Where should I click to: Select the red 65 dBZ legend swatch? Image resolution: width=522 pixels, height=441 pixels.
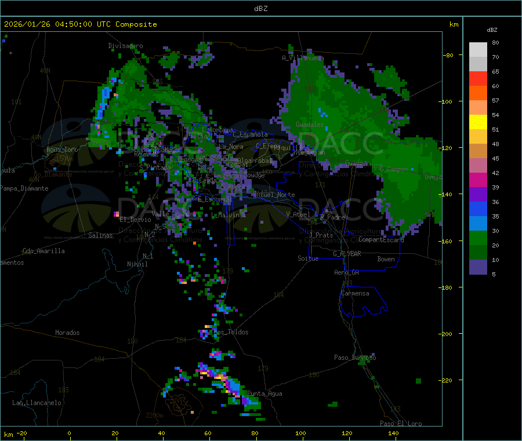point(478,78)
